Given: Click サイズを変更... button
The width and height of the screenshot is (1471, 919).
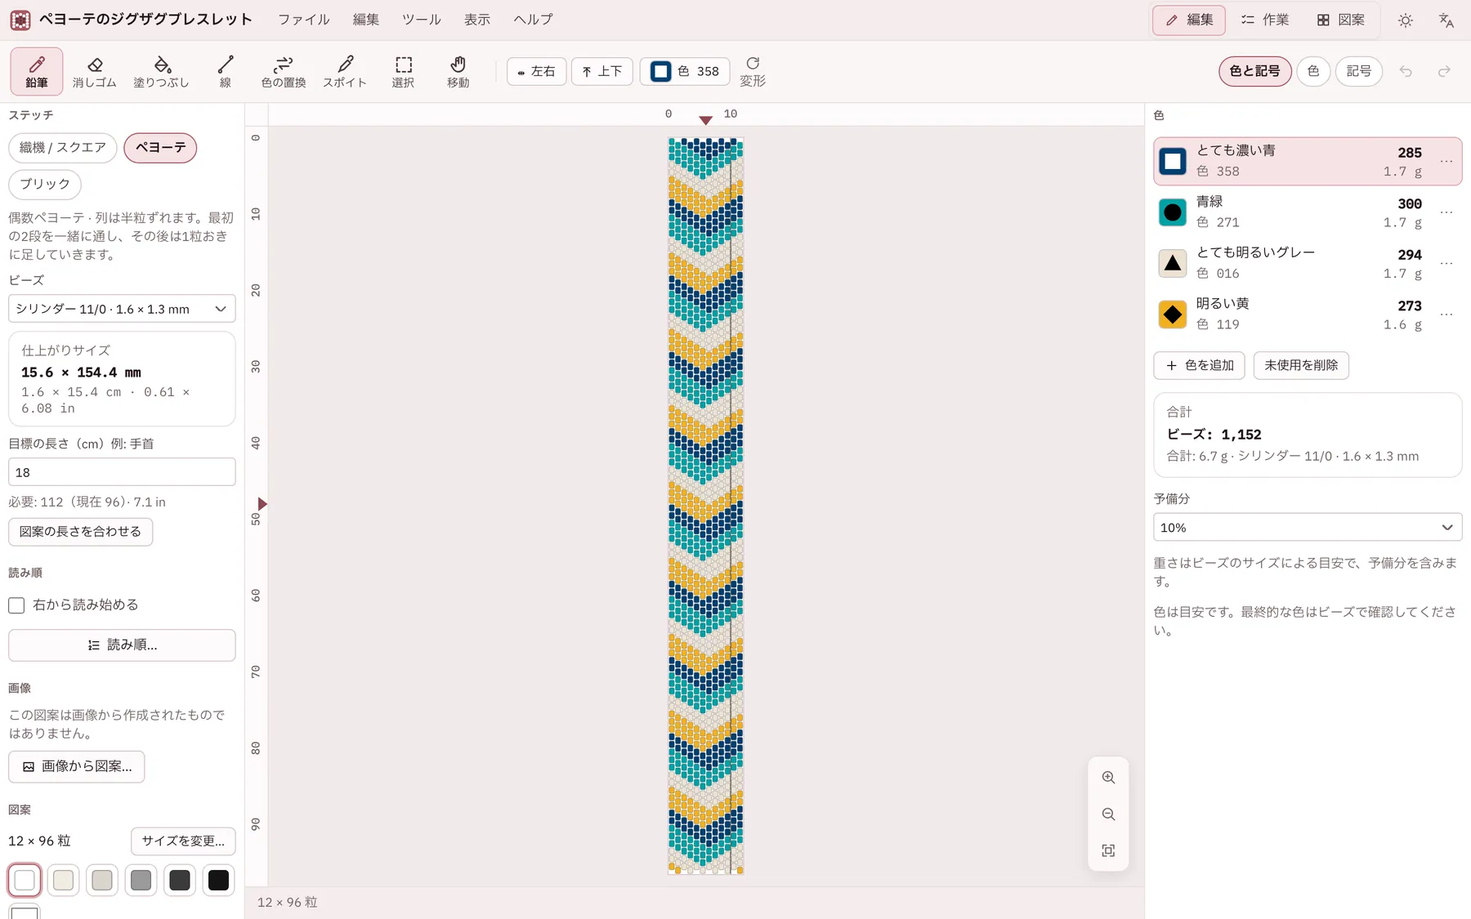Looking at the screenshot, I should (x=183, y=841).
